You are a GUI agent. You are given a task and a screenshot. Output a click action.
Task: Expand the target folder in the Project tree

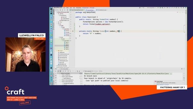pos(57,51)
